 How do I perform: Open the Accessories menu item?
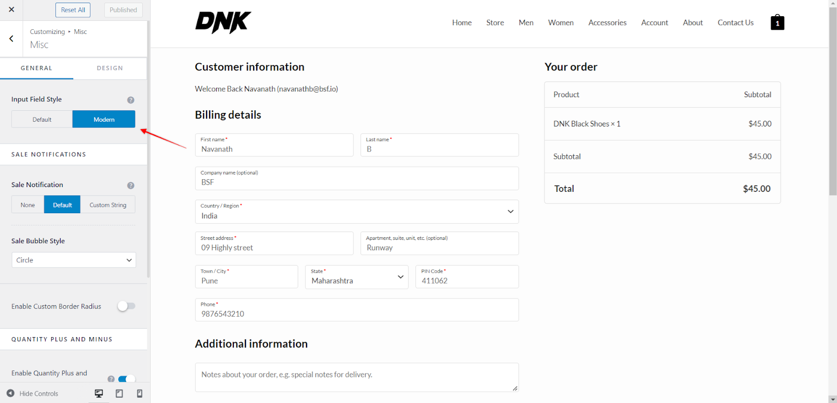607,22
